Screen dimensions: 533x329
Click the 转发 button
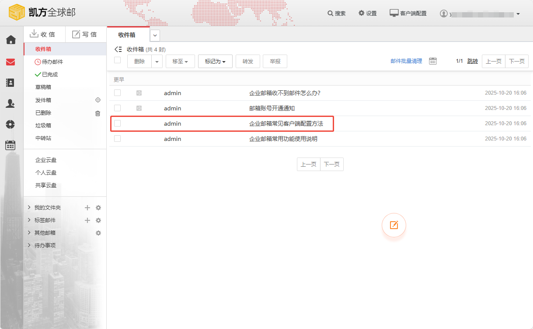click(x=247, y=61)
